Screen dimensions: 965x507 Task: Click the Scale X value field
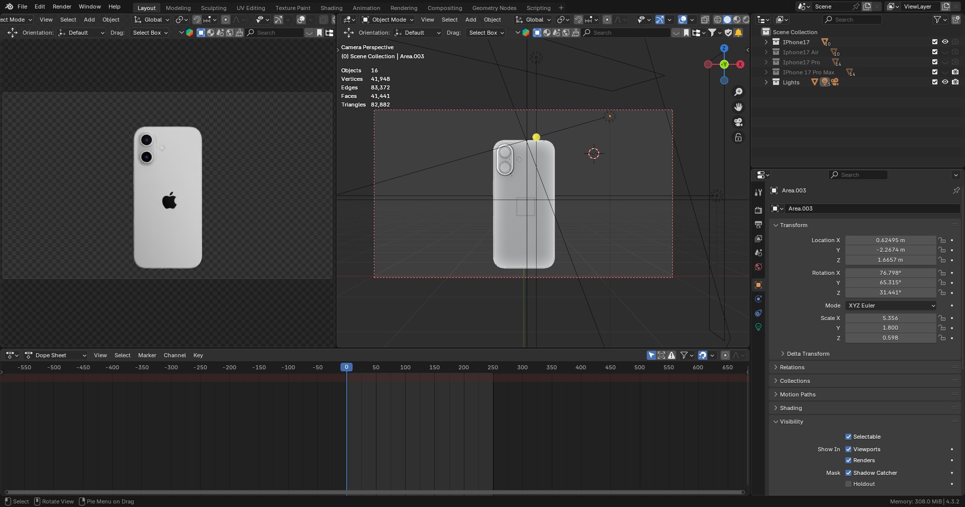[x=890, y=318]
